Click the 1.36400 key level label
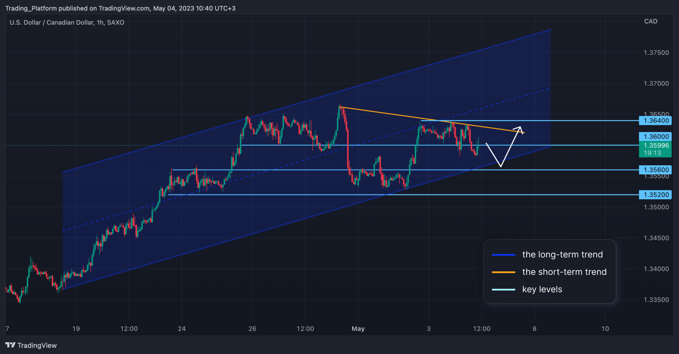Image resolution: width=679 pixels, height=354 pixels. click(655, 120)
